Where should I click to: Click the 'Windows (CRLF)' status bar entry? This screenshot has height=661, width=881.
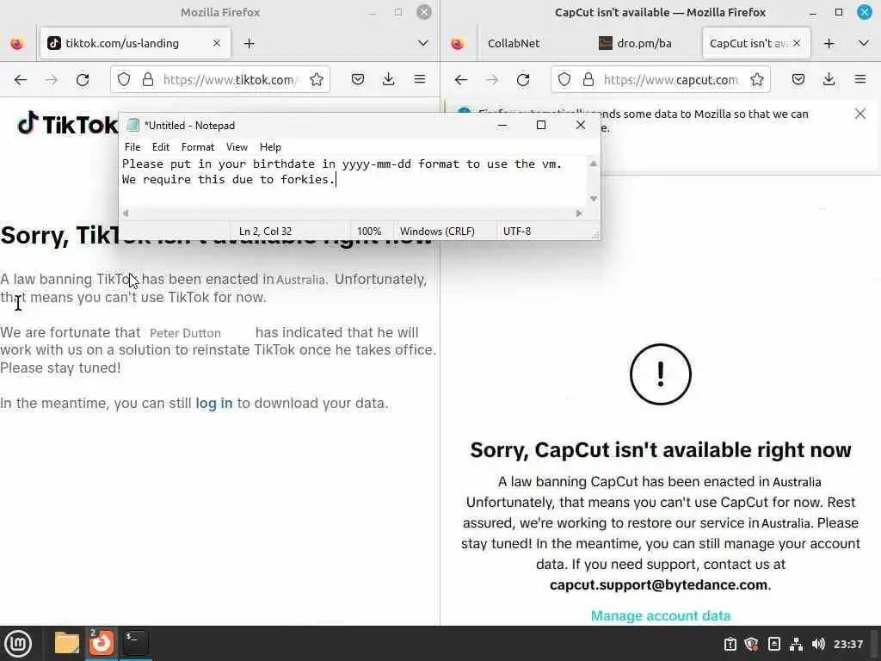[437, 231]
